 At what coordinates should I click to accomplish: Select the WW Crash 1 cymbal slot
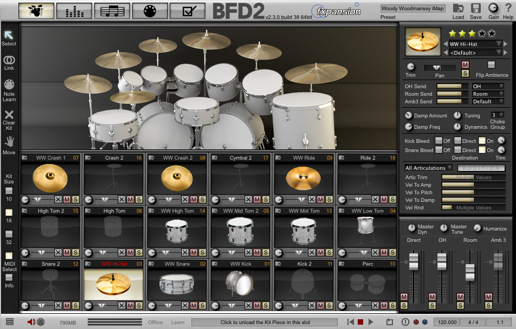(50, 177)
